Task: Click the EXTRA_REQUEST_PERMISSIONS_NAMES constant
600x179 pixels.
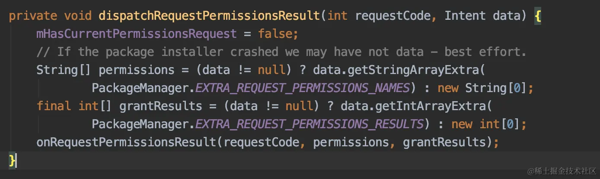Action: tap(302, 88)
